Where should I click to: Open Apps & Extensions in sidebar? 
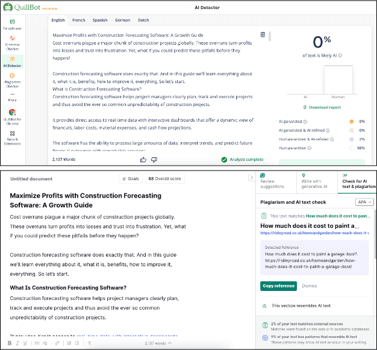tap(12, 138)
